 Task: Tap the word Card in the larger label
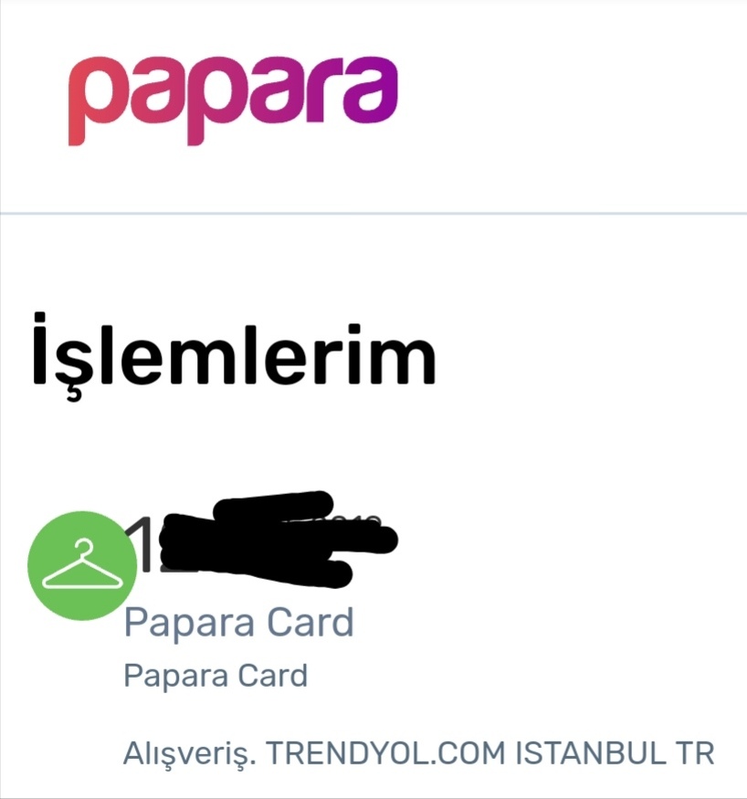click(x=310, y=621)
